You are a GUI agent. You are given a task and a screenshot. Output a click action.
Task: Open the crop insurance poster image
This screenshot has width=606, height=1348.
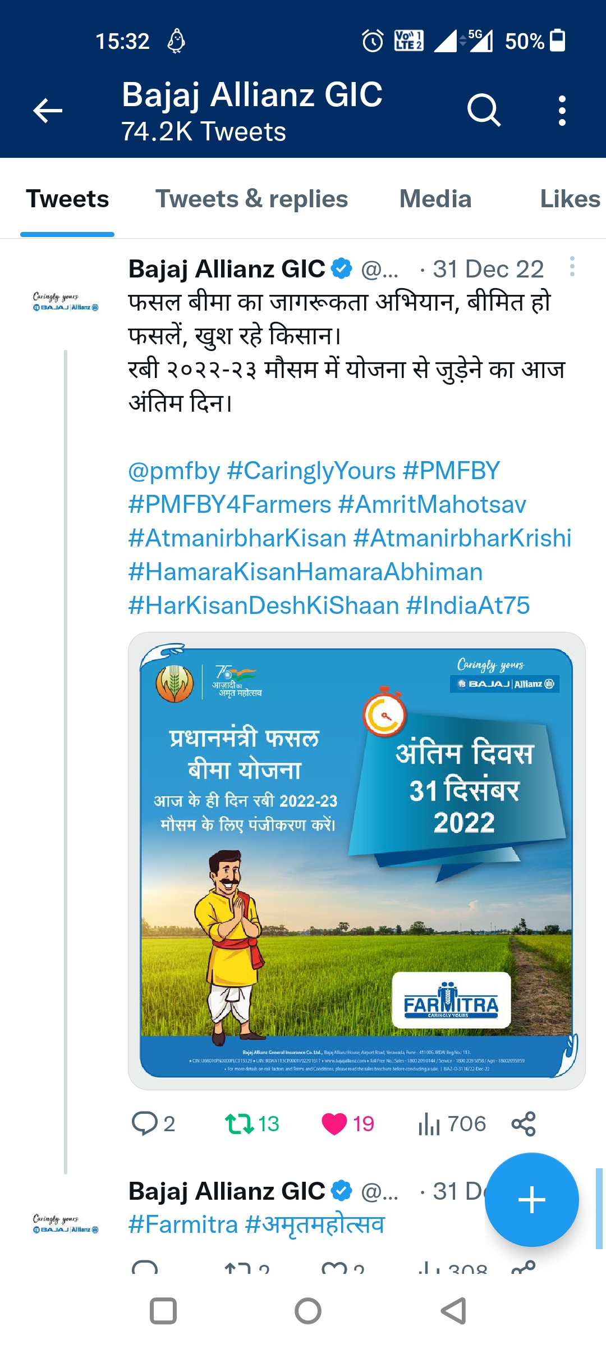click(x=356, y=860)
